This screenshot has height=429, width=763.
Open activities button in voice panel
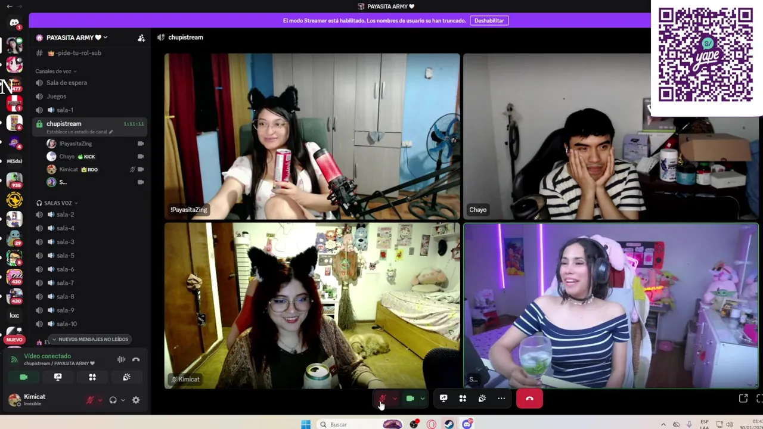point(92,377)
